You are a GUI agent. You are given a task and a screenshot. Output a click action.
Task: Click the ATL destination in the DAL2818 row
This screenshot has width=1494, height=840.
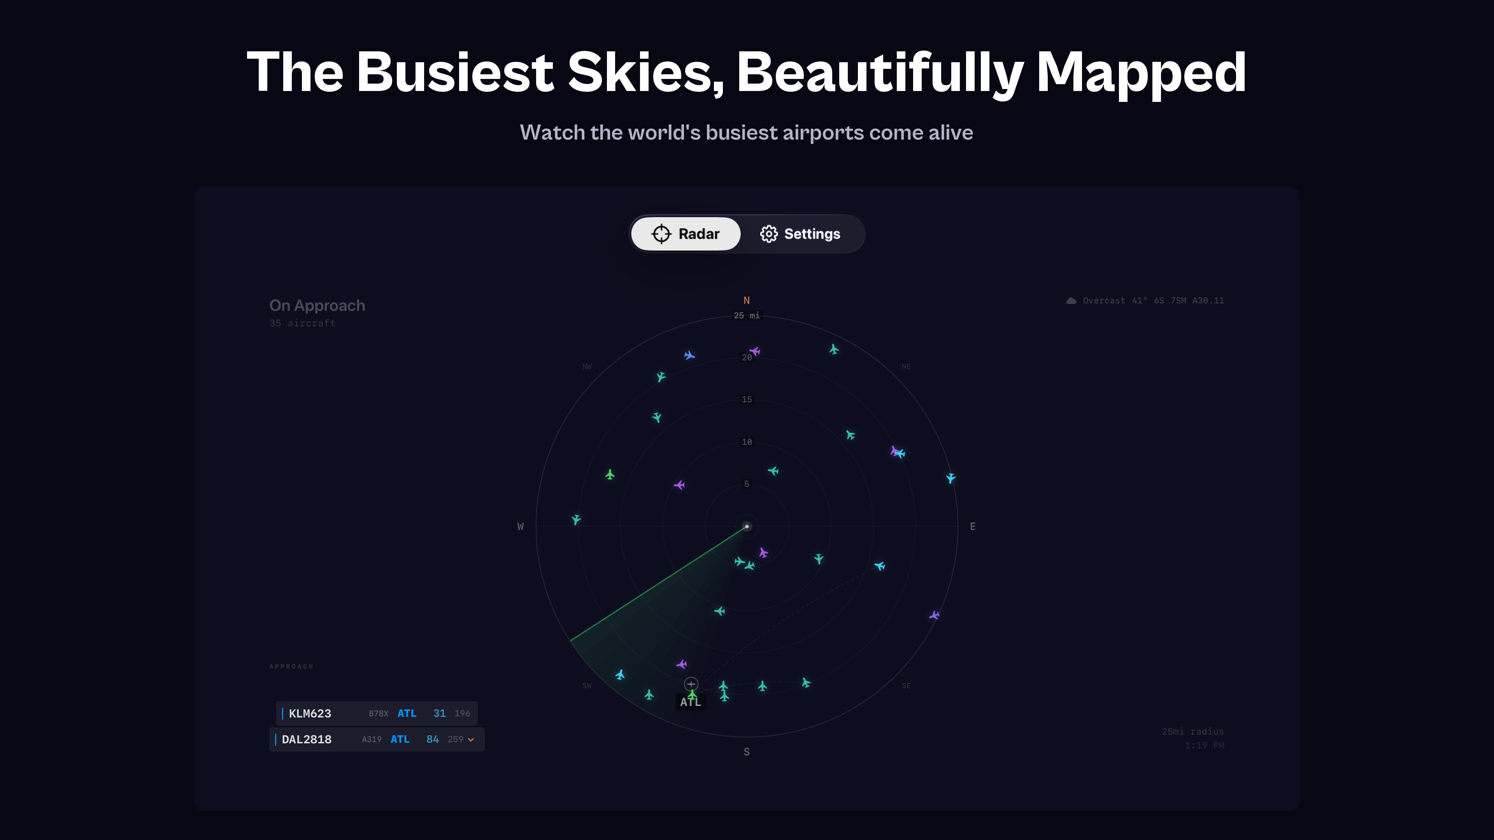tap(400, 740)
